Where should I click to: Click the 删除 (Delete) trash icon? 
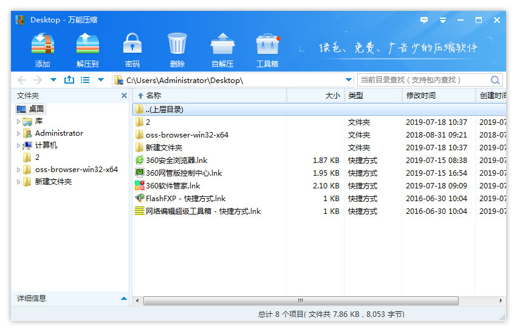coord(177,45)
